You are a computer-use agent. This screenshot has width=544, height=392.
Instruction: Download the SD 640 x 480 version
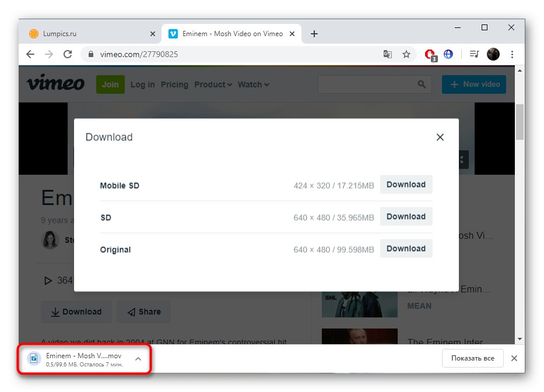[406, 216]
